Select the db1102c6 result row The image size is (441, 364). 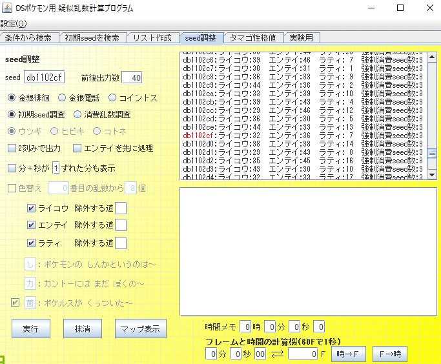[x=303, y=60]
